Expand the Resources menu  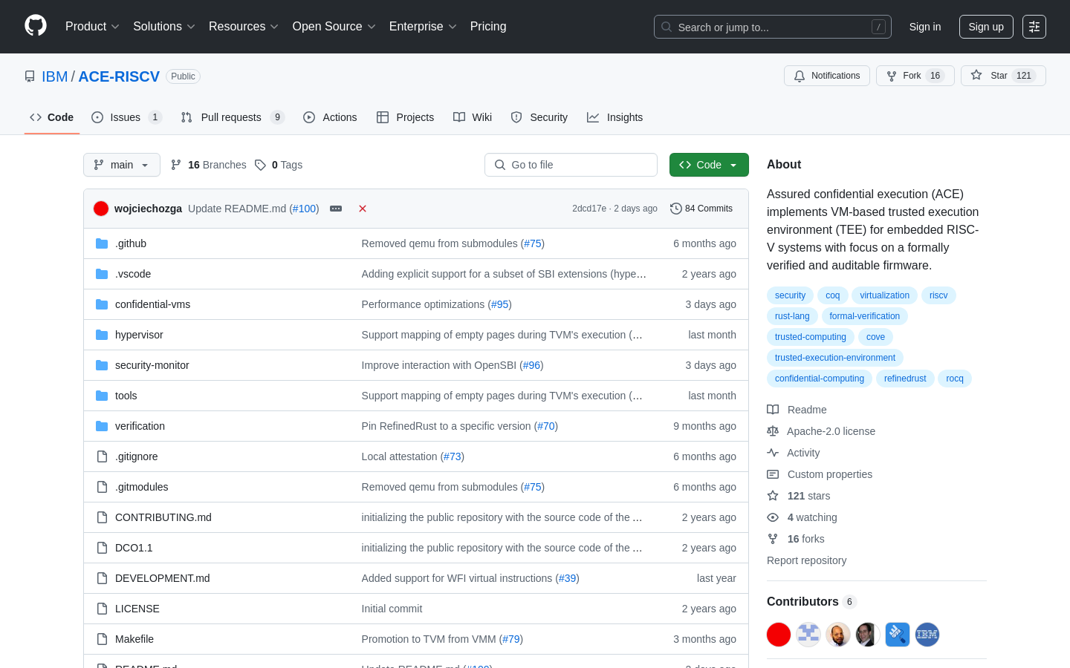(x=244, y=27)
